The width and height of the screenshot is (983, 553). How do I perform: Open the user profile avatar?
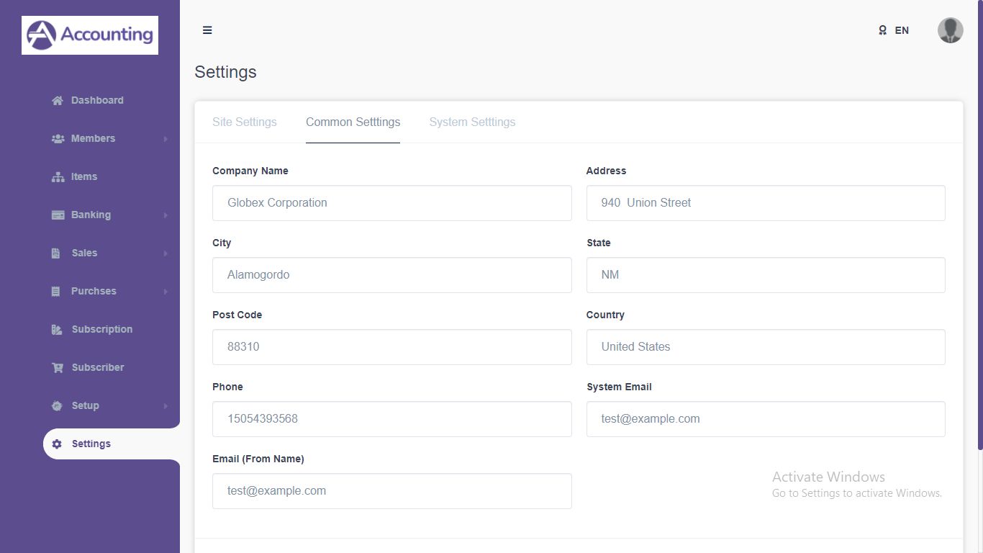950,30
